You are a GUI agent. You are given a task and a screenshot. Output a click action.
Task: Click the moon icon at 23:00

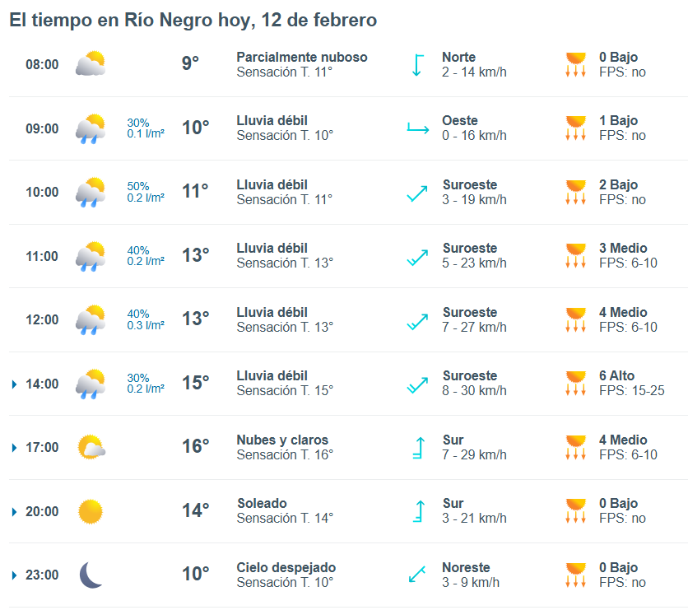tap(91, 575)
